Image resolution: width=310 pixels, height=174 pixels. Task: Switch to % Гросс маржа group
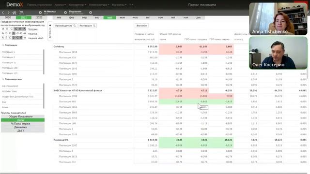tap(23, 124)
